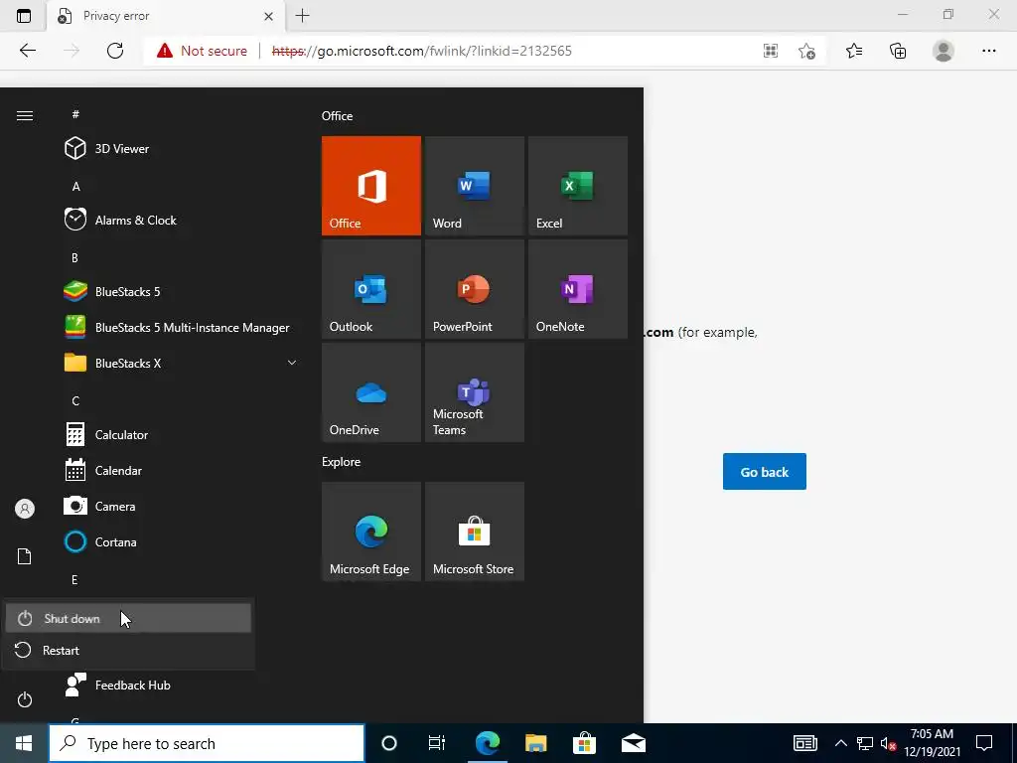Screen dimensions: 1017x763
Task: Open the Microsoft Edge tile
Action: point(371,532)
